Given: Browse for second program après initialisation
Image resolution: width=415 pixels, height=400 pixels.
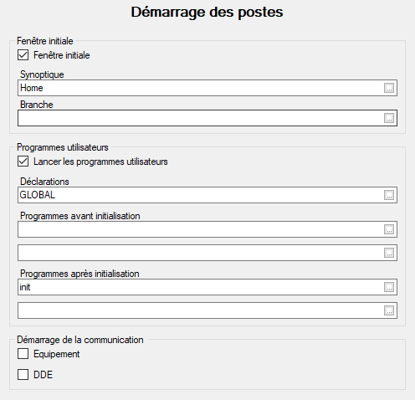Looking at the screenshot, I should (x=389, y=310).
